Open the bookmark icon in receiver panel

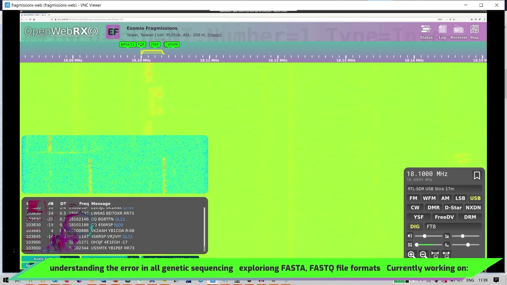(x=477, y=175)
